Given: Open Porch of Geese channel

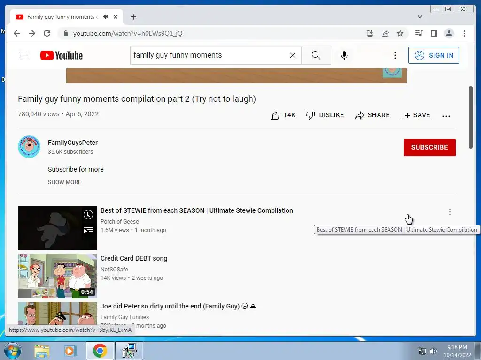Looking at the screenshot, I should [x=120, y=222].
